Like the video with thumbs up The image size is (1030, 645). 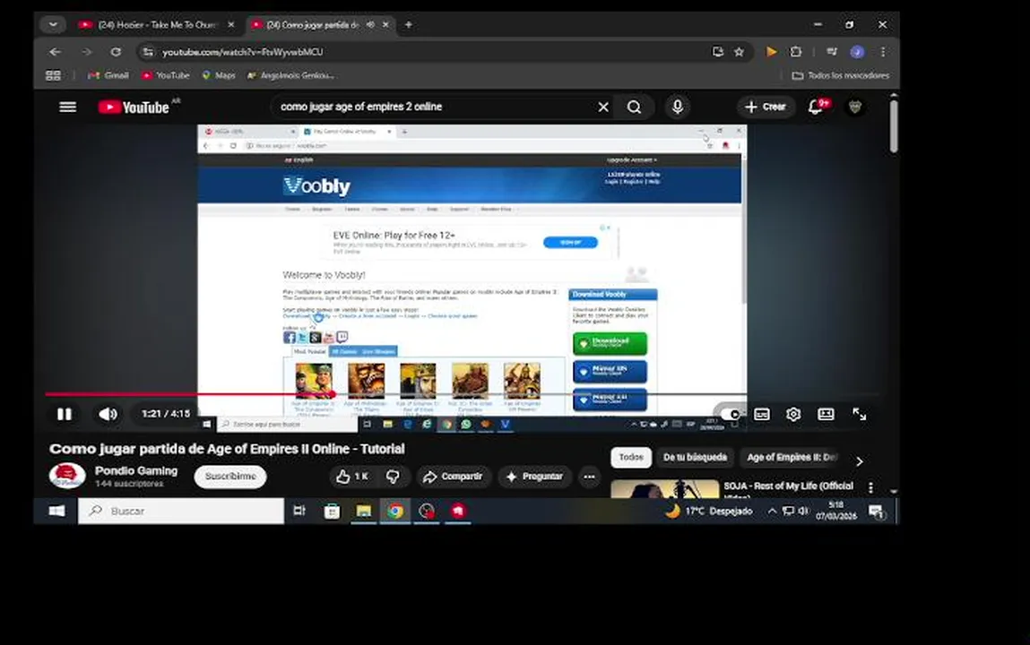coord(352,477)
